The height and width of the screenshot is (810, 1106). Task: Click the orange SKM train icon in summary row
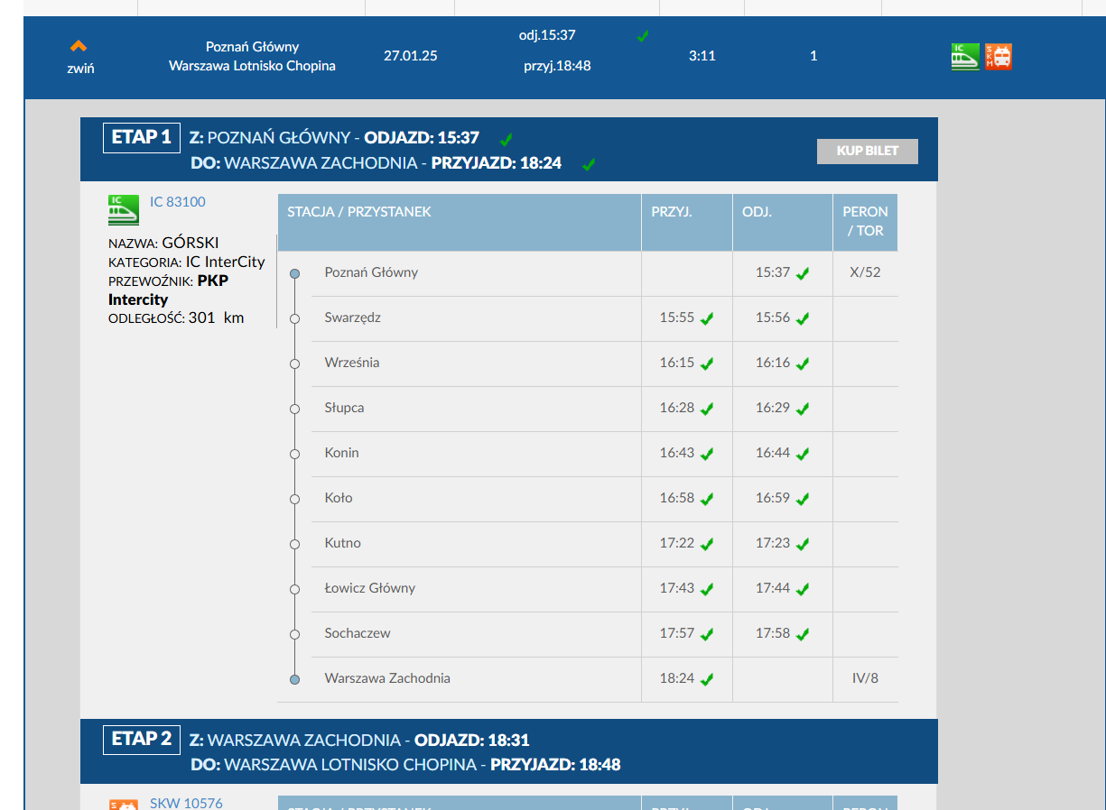[x=999, y=57]
